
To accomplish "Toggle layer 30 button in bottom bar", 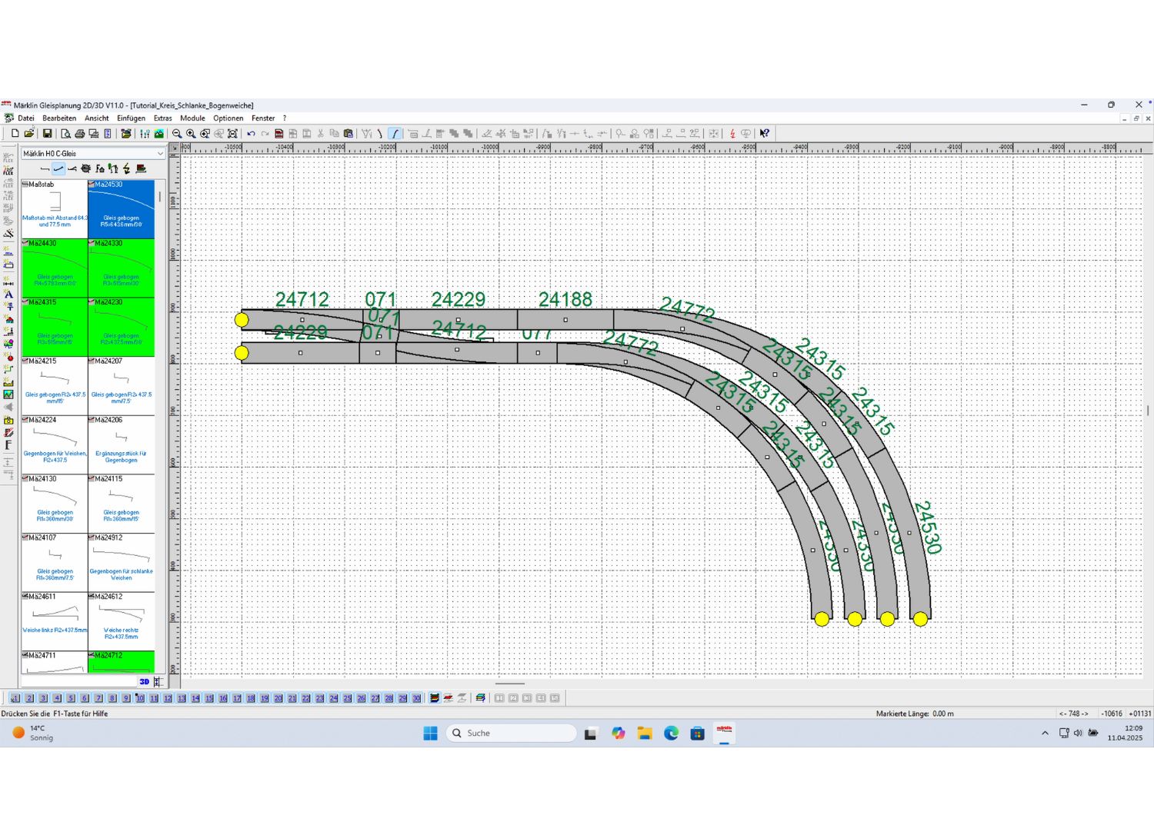I will 416,698.
